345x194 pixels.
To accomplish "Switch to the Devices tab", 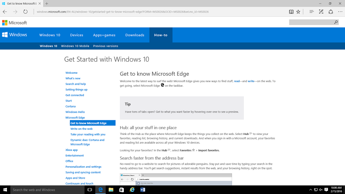I will pyautogui.click(x=77, y=35).
